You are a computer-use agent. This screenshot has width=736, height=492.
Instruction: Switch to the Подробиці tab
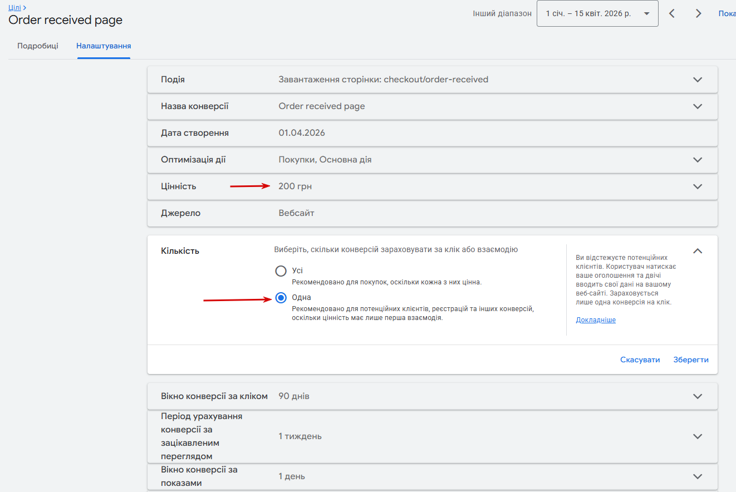click(x=38, y=46)
